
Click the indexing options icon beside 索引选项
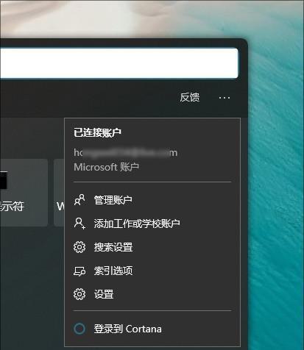[79, 271]
